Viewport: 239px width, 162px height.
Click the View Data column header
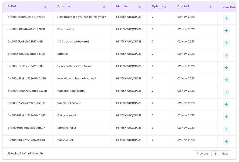pos(229,7)
